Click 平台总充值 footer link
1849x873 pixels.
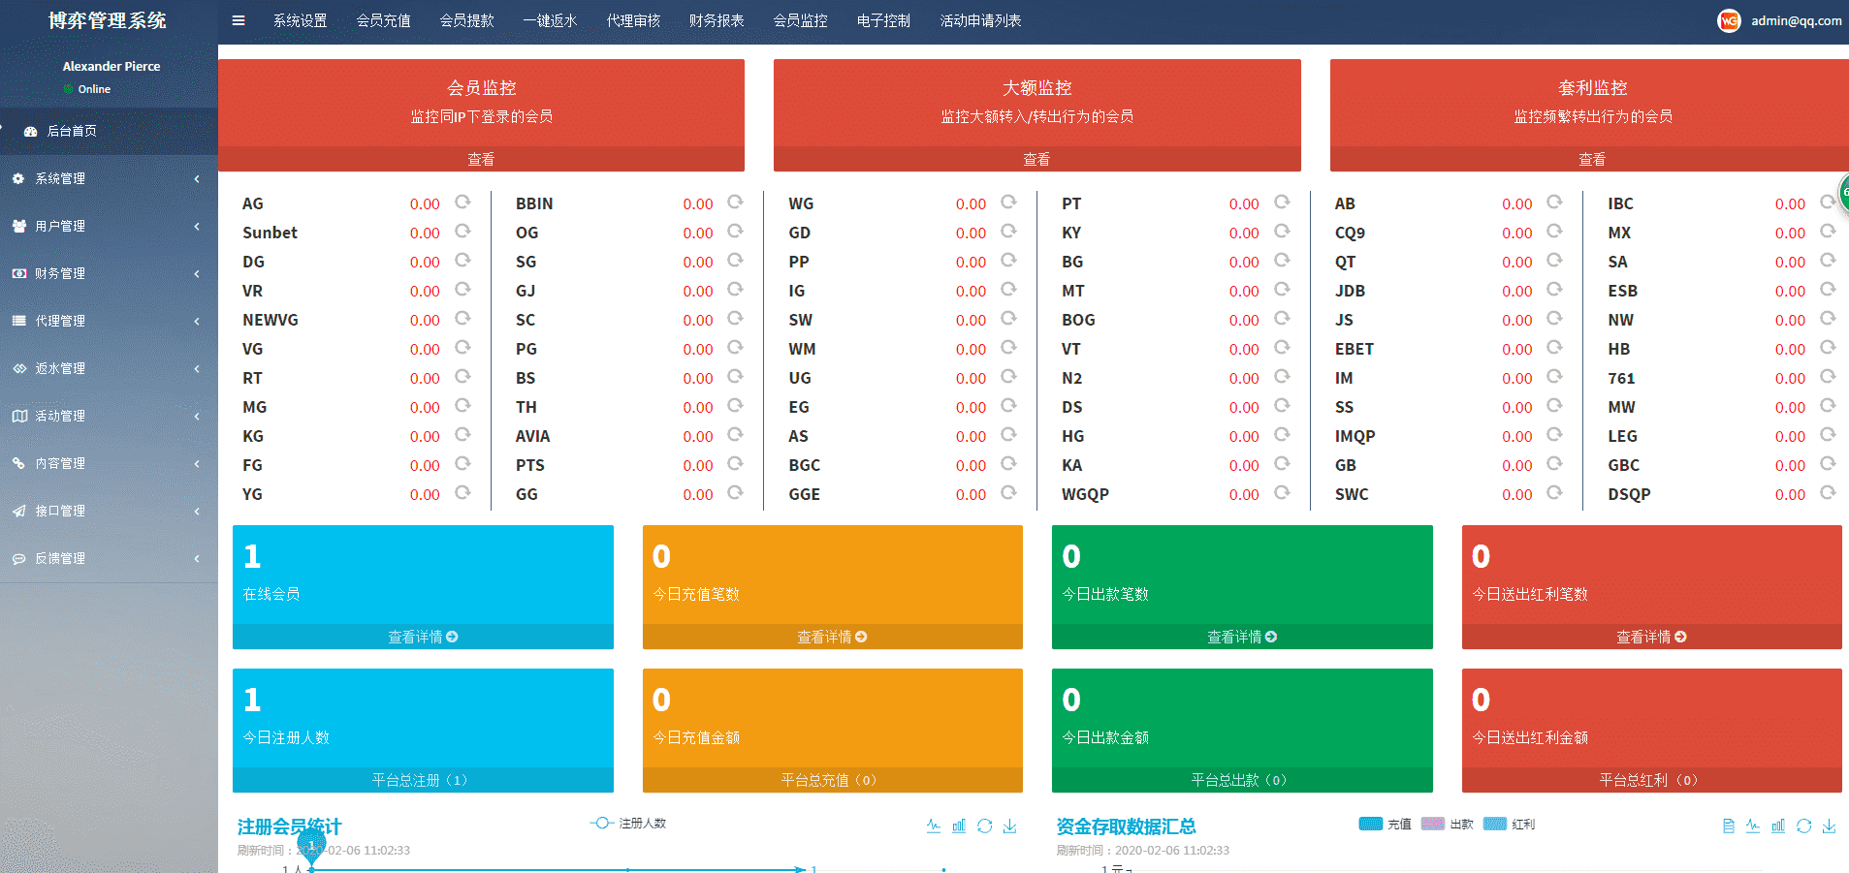point(832,780)
